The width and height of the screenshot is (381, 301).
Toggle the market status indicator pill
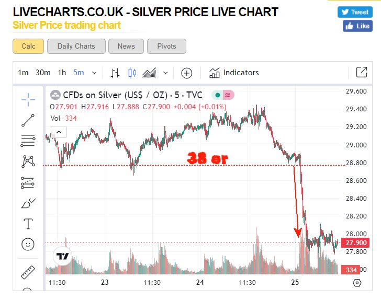222,95
